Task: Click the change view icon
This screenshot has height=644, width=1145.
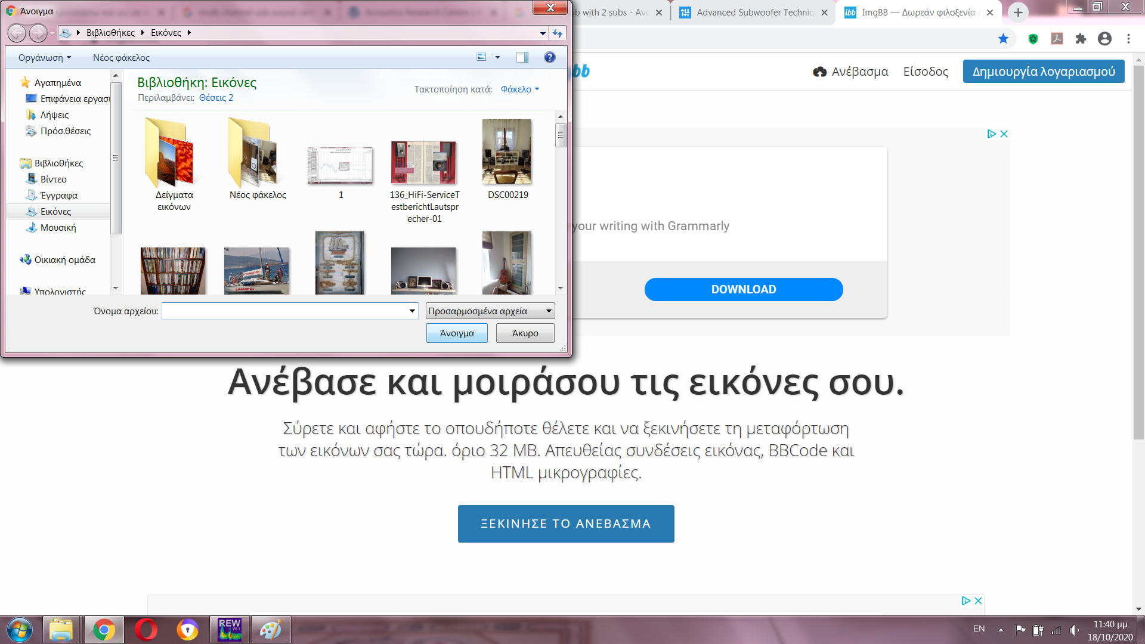Action: point(481,57)
